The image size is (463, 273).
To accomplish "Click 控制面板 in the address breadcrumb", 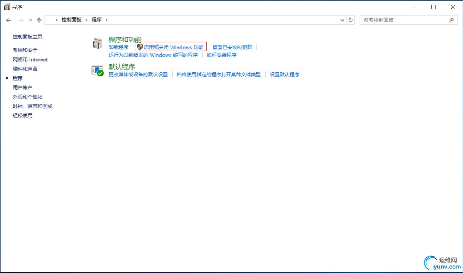I will (x=72, y=20).
